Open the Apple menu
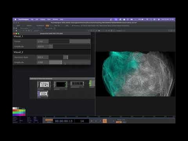 pos(15,20)
